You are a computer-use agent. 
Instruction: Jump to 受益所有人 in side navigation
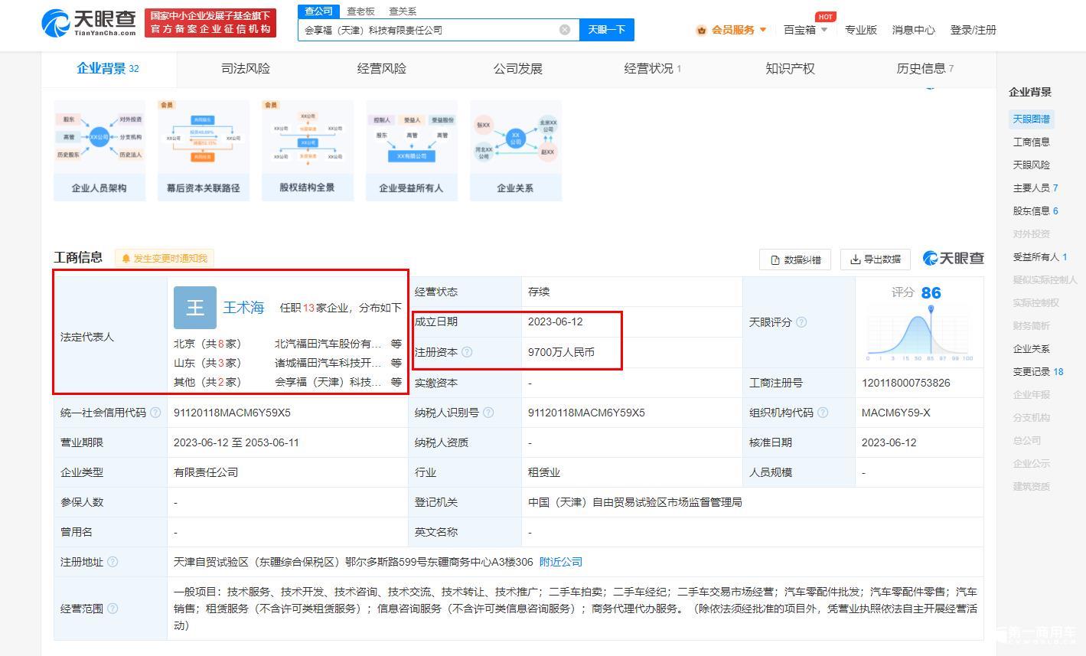[x=1039, y=256]
